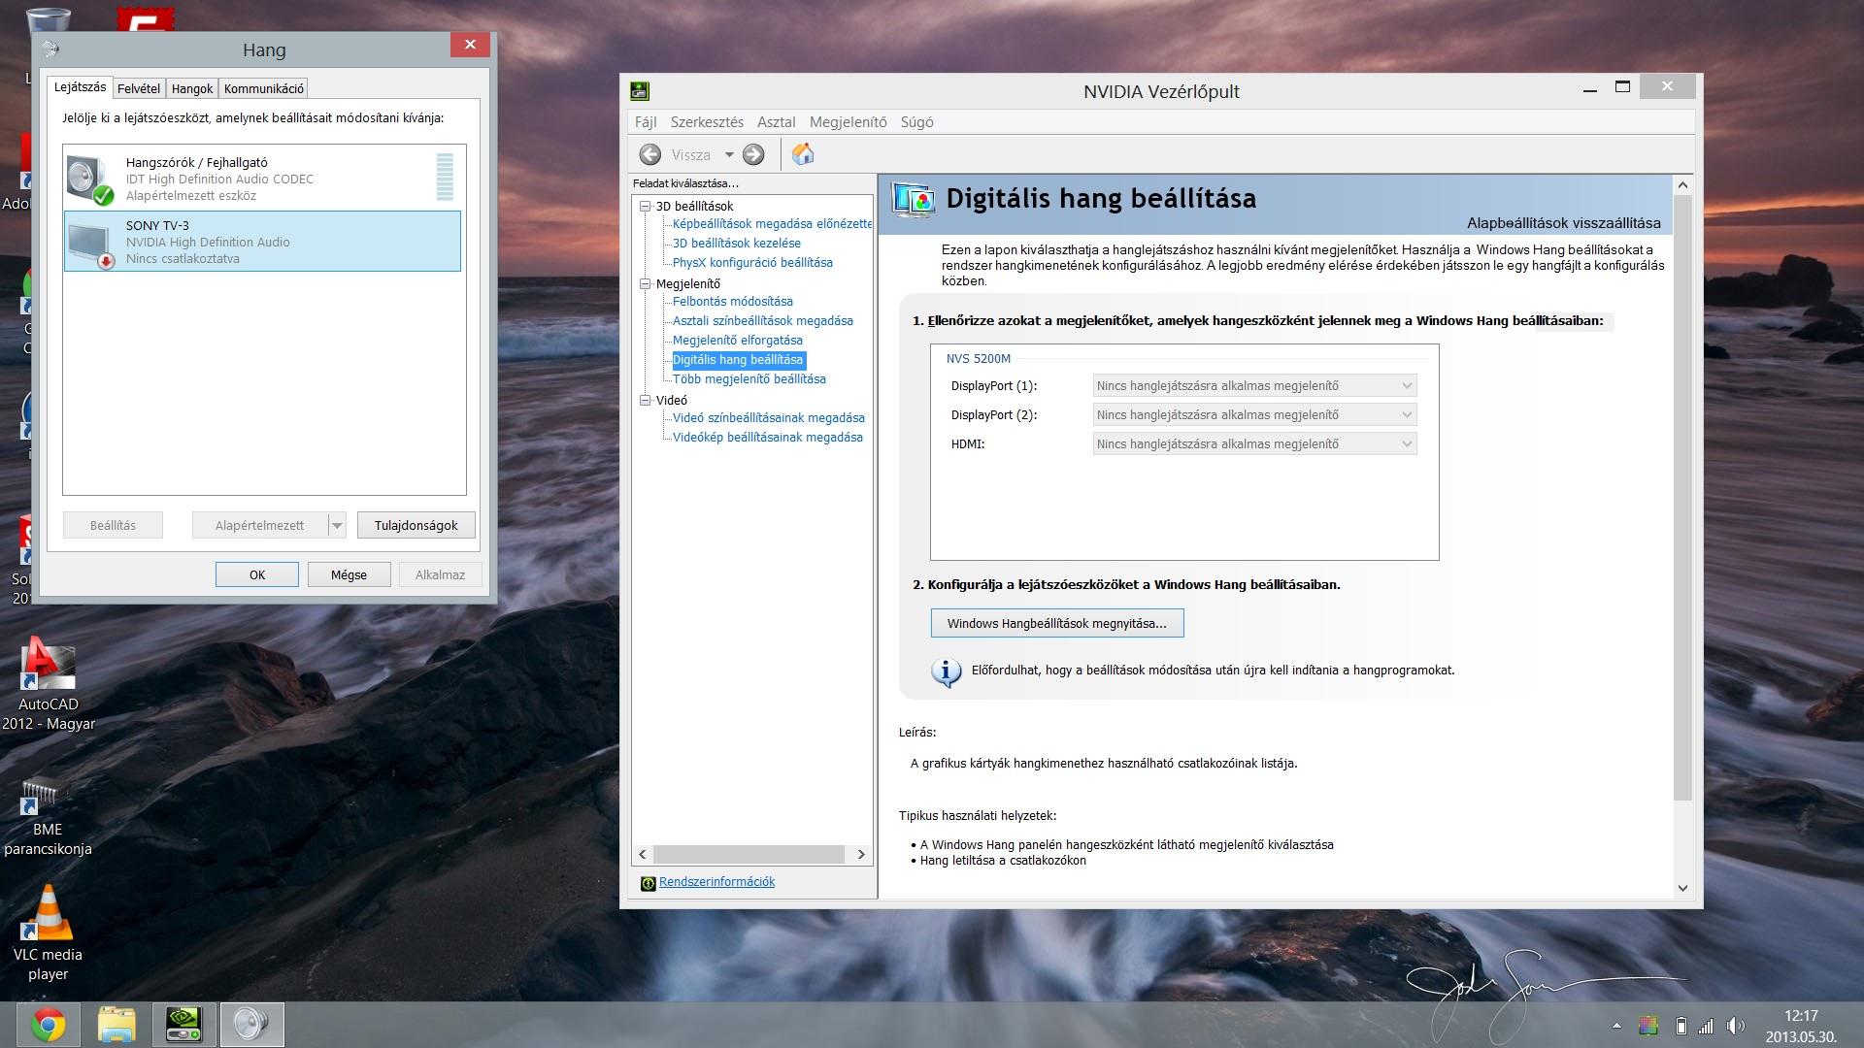Switch to NVIDIA Control Panel taskbar button
Image resolution: width=1864 pixels, height=1048 pixels.
pyautogui.click(x=183, y=1025)
